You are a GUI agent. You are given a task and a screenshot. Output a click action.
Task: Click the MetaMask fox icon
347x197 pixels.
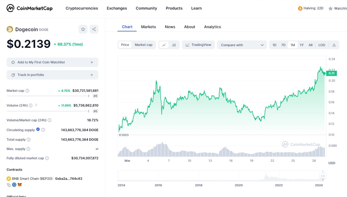point(20,185)
